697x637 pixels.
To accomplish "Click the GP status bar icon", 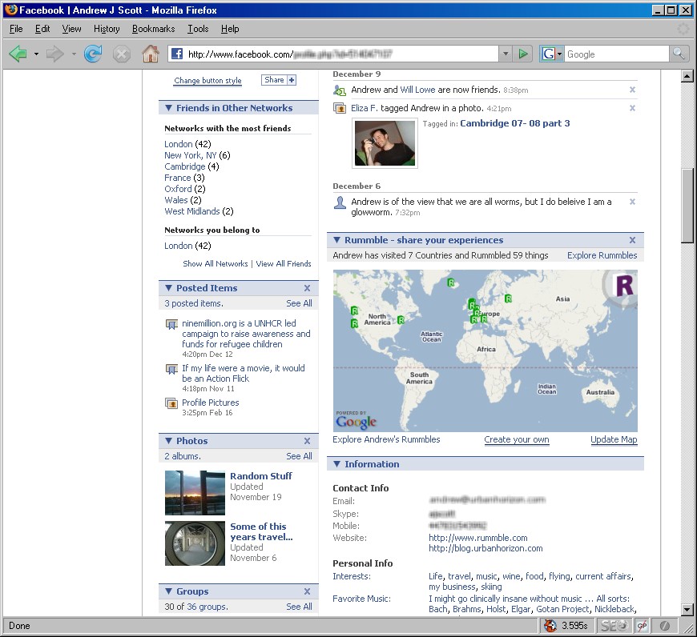I will pyautogui.click(x=642, y=626).
